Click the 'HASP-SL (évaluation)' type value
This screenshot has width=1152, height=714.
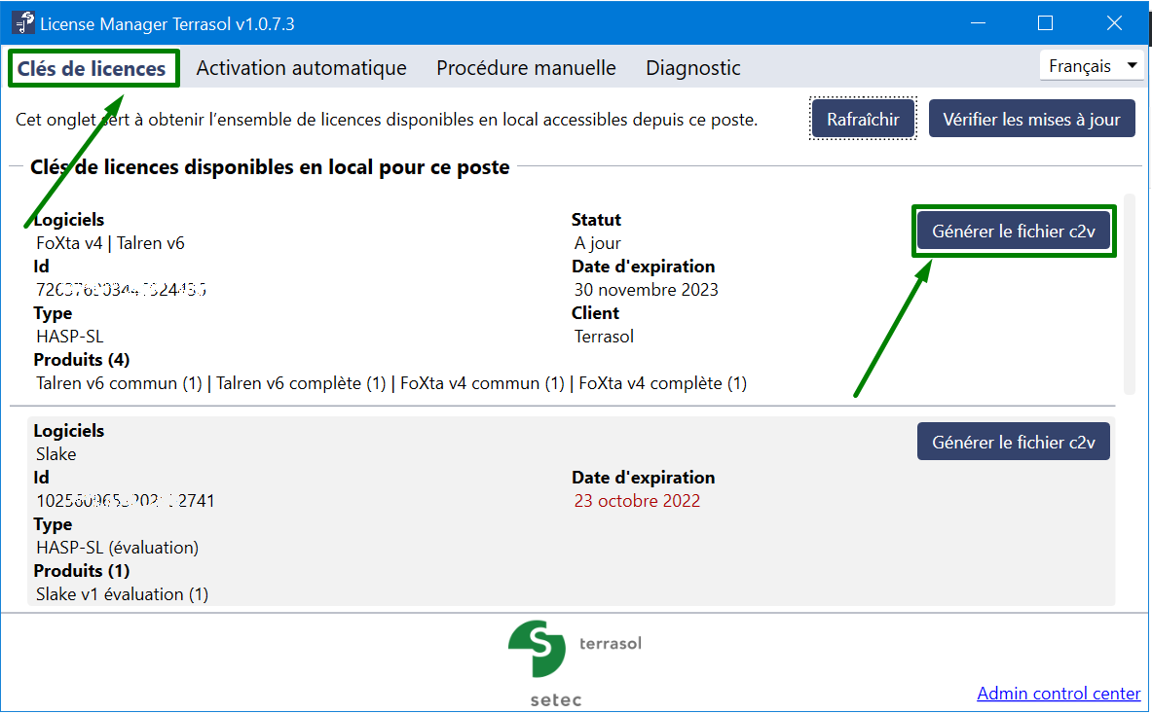coord(117,548)
